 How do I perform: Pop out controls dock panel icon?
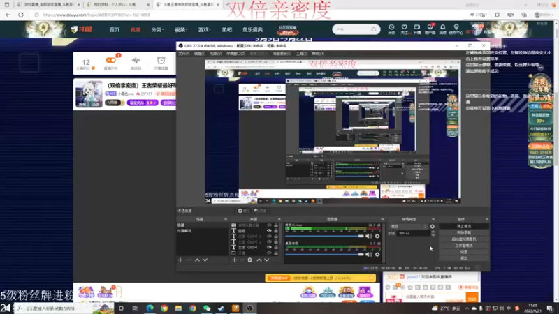pos(486,219)
